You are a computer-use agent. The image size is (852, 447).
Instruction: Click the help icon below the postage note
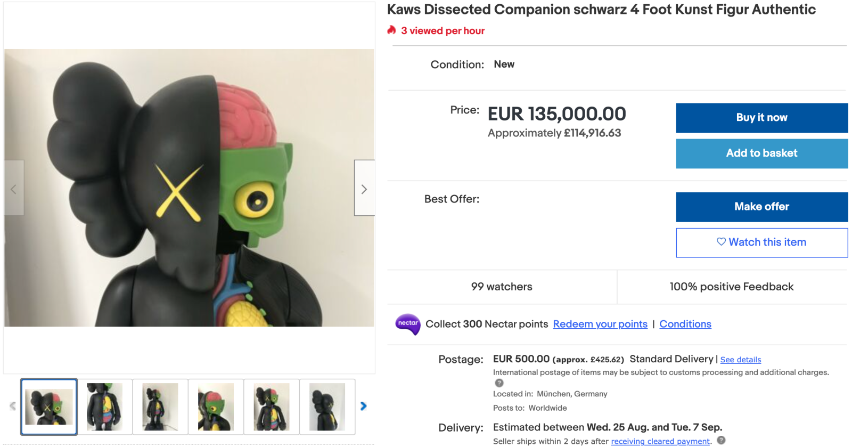tap(499, 383)
